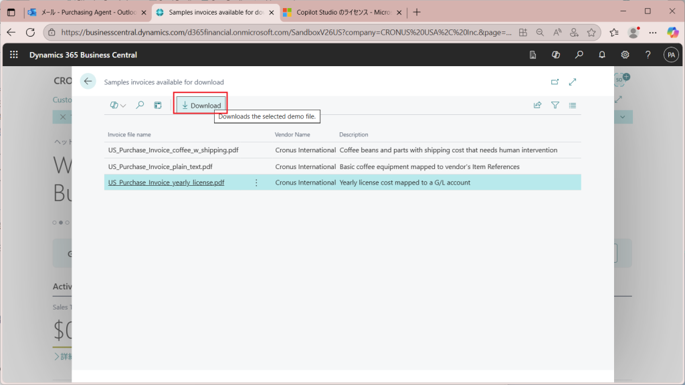Open the edit list icon beside search
This screenshot has width=685, height=385.
[158, 105]
